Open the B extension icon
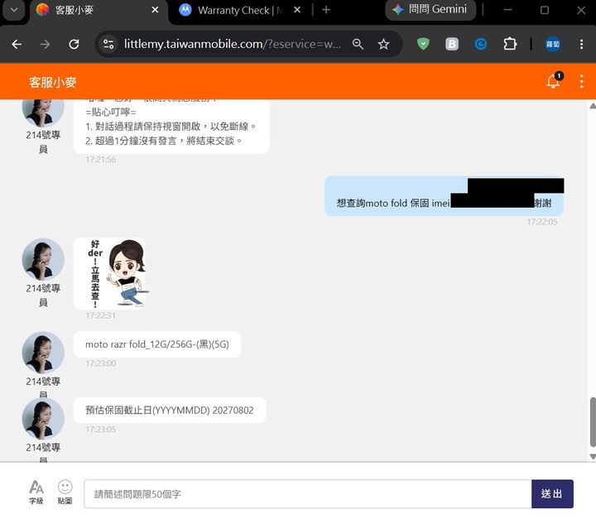This screenshot has height=519, width=596. click(452, 45)
